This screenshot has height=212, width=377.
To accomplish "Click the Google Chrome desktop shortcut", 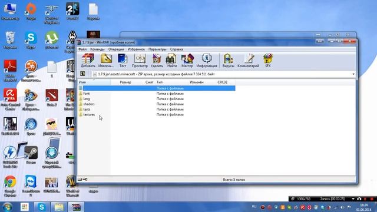I will tap(10, 186).
